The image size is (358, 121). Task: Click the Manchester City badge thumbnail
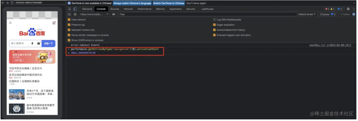17,108
